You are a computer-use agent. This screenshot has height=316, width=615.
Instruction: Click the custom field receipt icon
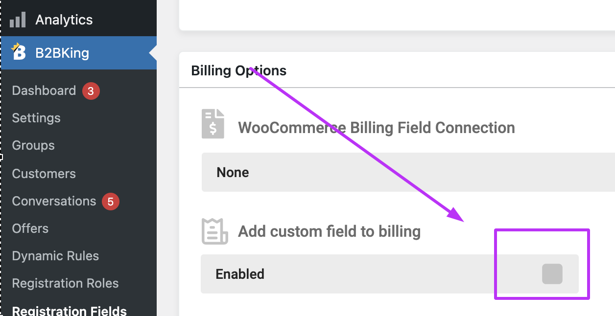point(214,231)
